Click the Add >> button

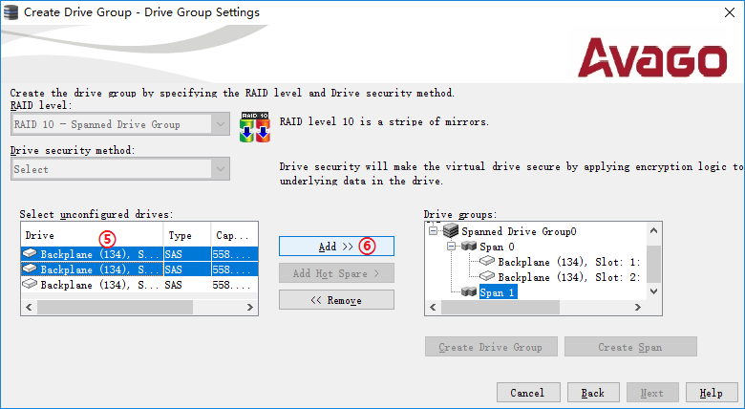pyautogui.click(x=336, y=246)
